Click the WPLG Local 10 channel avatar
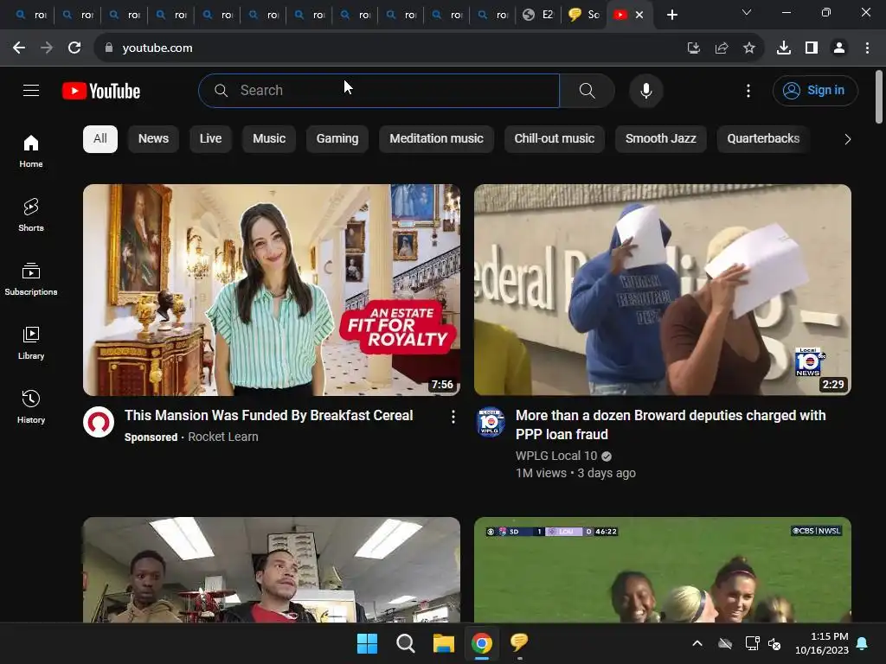 490,422
